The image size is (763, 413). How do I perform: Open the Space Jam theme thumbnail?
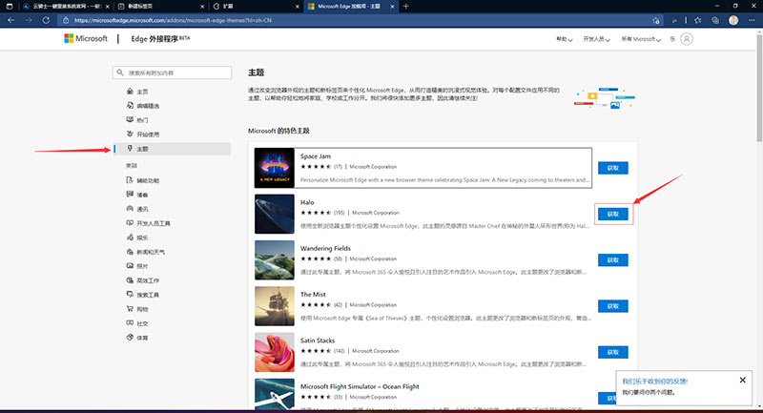pyautogui.click(x=275, y=168)
